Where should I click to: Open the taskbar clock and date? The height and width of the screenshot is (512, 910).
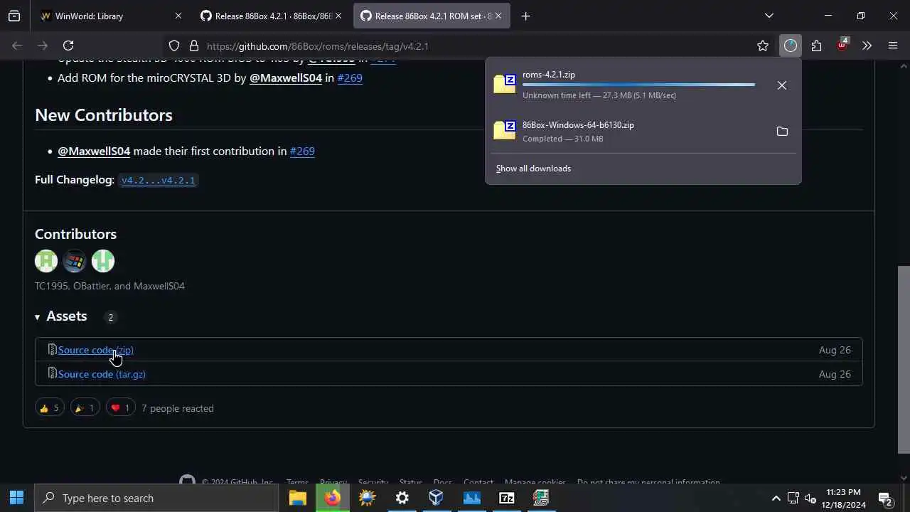coord(844,498)
